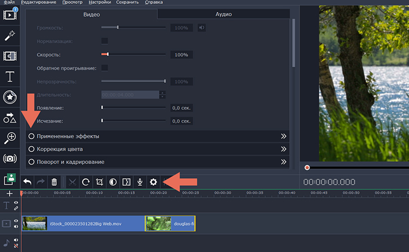Open Clip properties gear icon
The image size is (409, 252).
click(x=153, y=181)
